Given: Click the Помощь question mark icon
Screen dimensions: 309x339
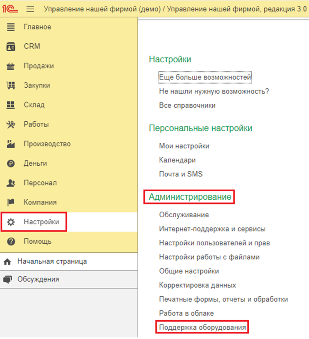Looking at the screenshot, I should point(11,242).
